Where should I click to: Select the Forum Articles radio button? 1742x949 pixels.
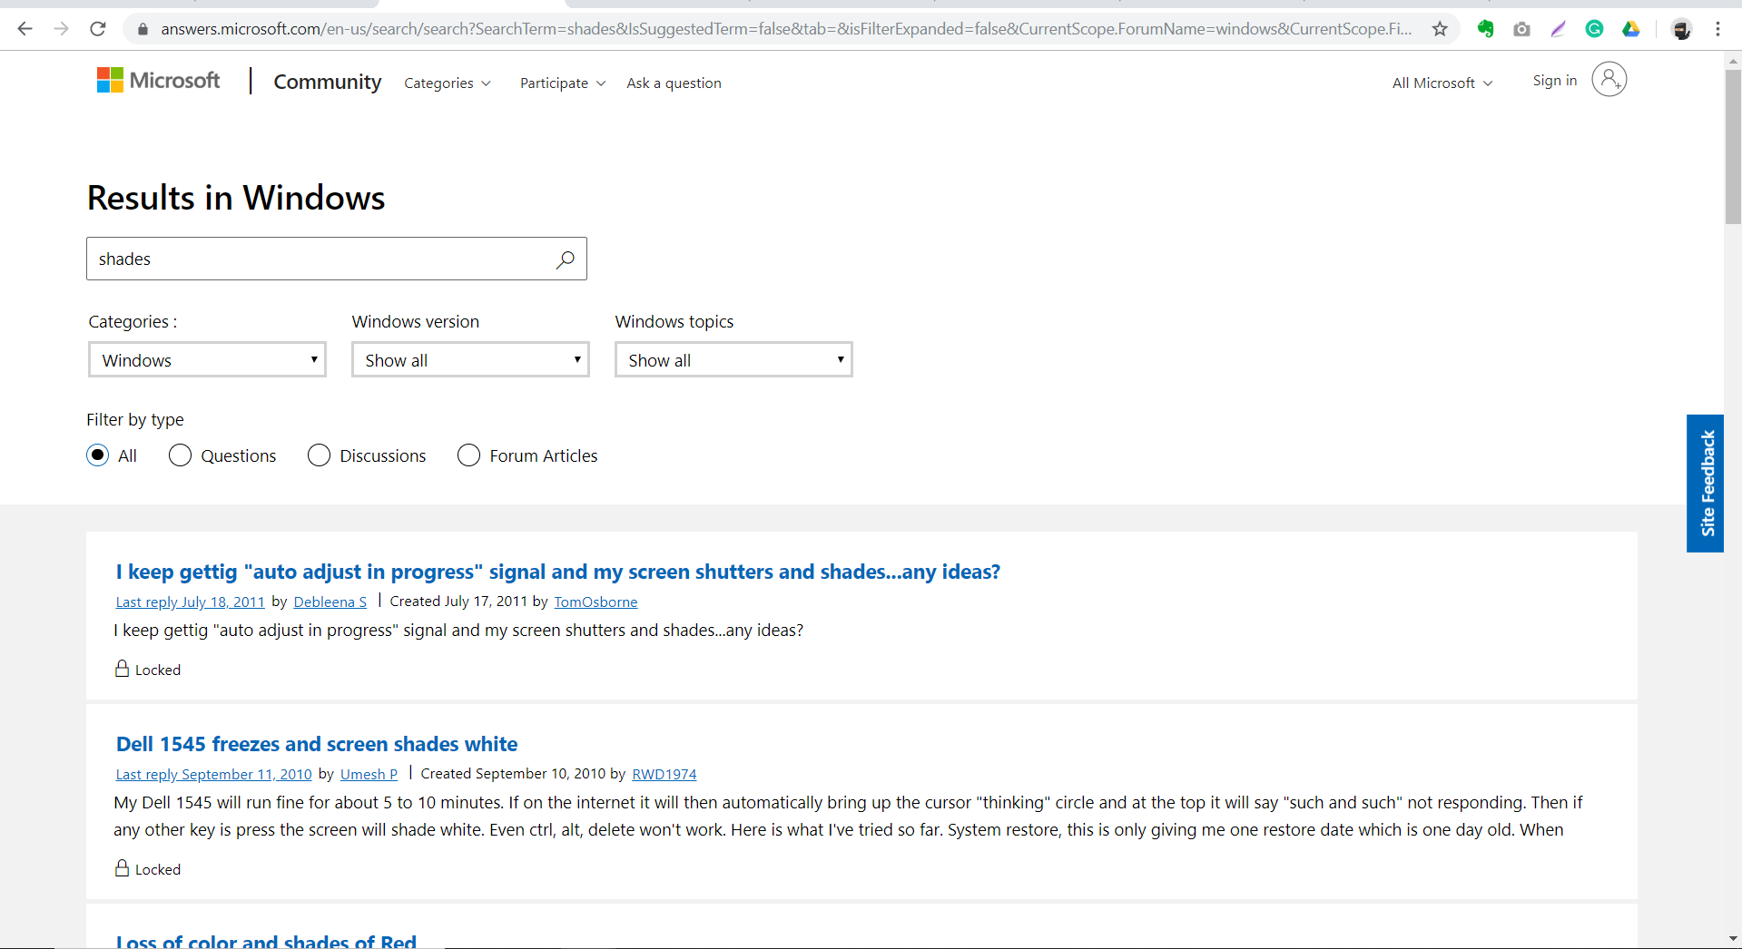pos(468,455)
